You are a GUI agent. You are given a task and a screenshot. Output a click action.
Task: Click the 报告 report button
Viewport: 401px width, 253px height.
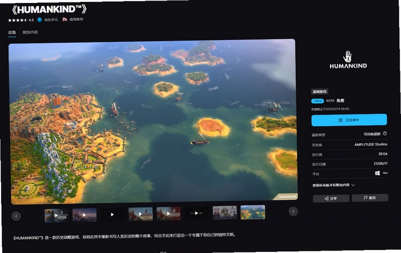(x=370, y=198)
